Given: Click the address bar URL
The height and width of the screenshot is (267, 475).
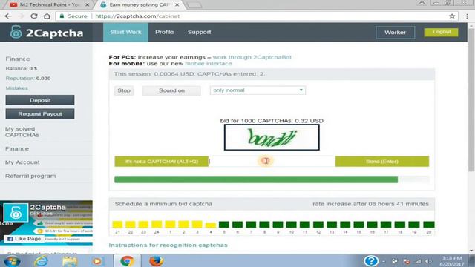Looking at the screenshot, I should click(x=137, y=16).
